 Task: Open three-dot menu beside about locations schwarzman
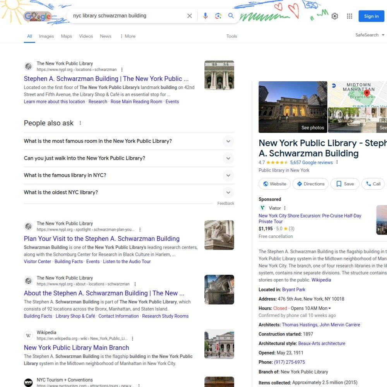click(135, 284)
